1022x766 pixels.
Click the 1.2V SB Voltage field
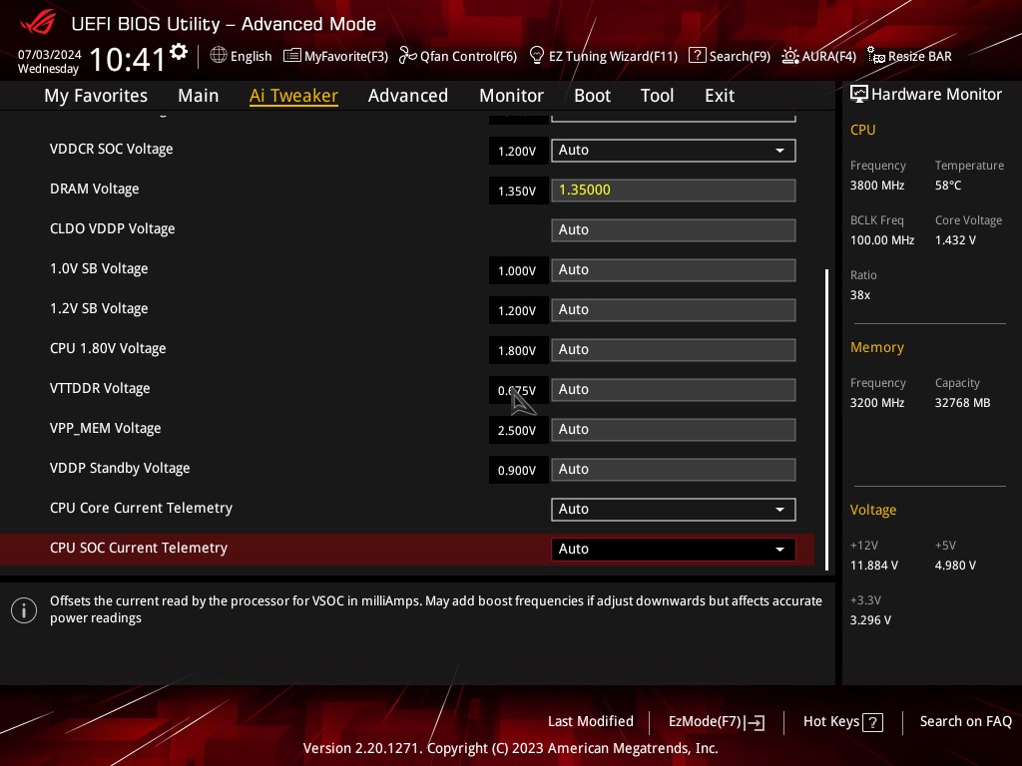[x=674, y=310]
